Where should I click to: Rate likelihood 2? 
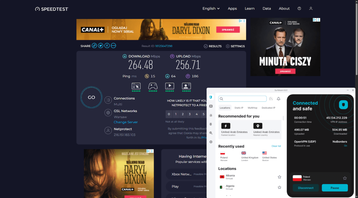click(x=182, y=114)
